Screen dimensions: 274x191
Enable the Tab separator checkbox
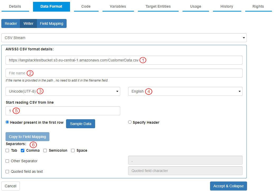coord(7,151)
